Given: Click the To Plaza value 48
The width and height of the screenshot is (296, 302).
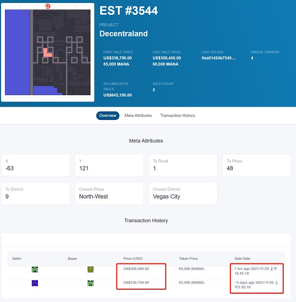Looking at the screenshot, I should [230, 168].
